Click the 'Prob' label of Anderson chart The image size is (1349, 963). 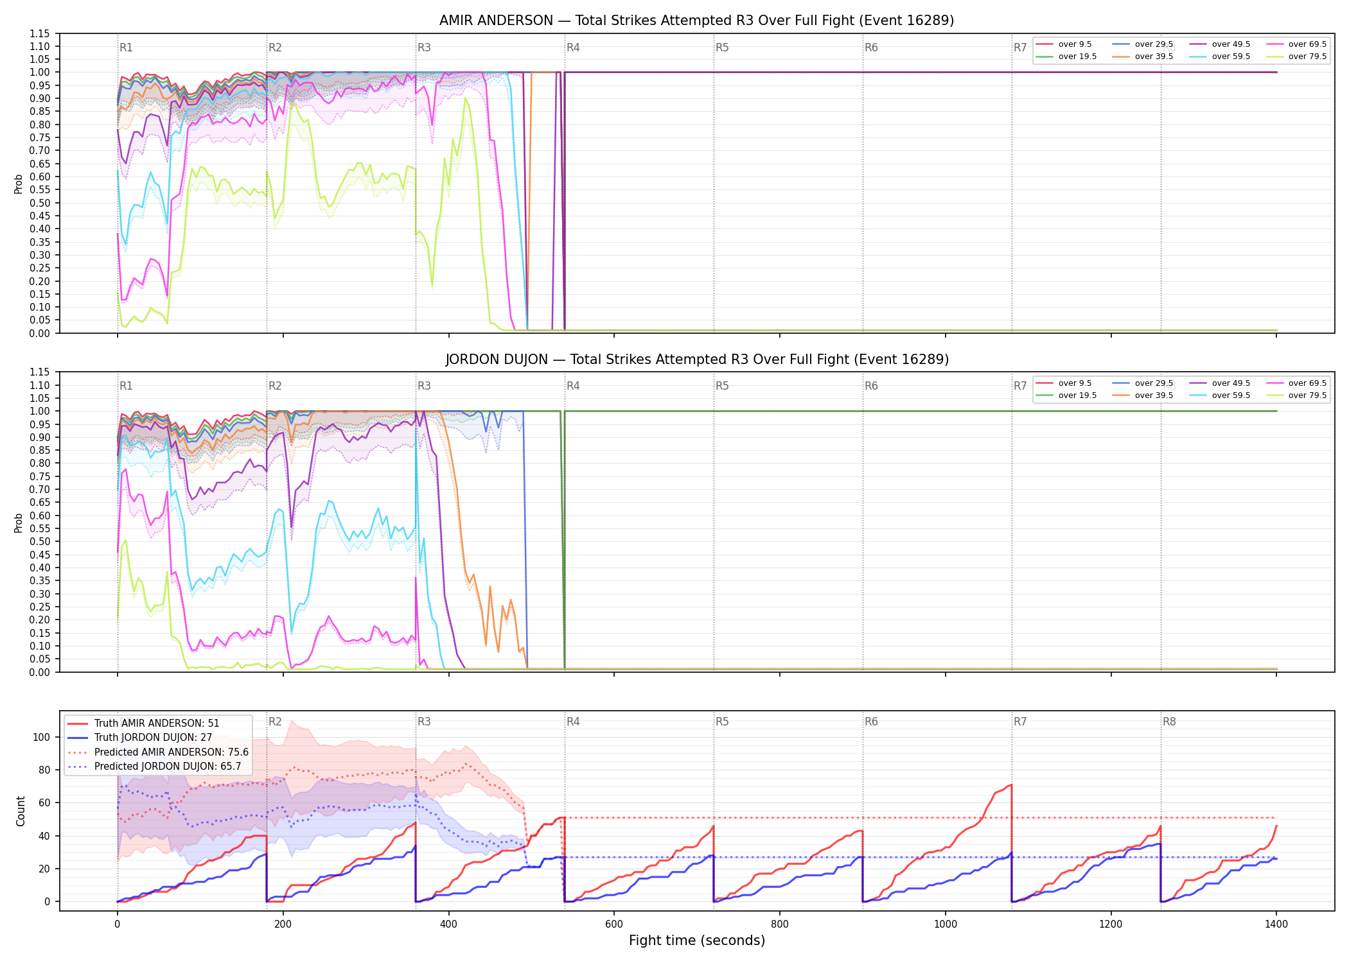[x=19, y=184]
